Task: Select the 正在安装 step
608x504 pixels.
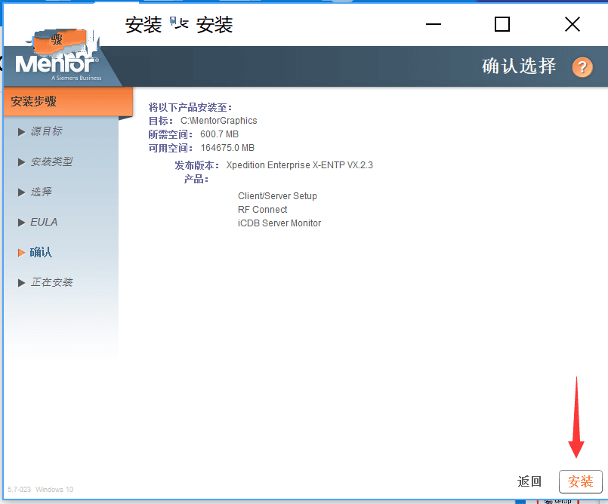Action: pos(51,282)
